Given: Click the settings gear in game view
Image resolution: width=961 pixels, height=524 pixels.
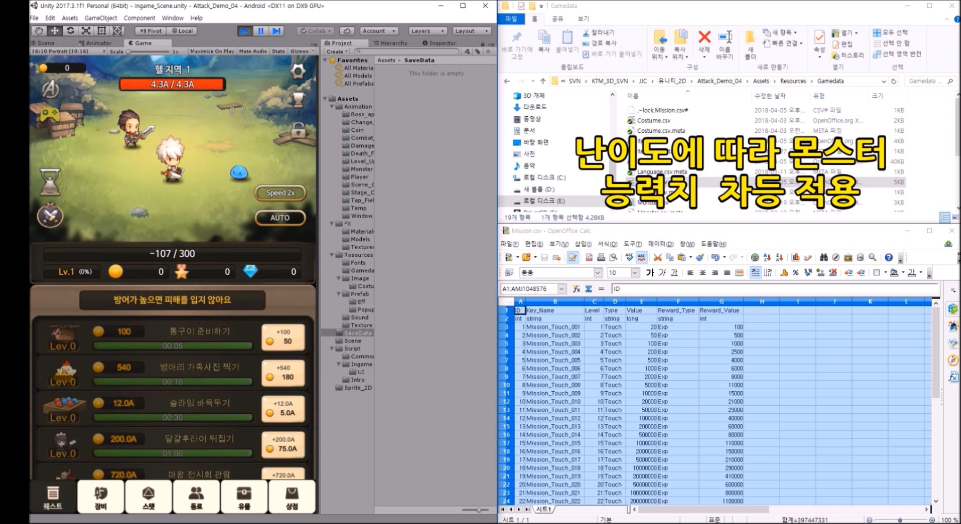Looking at the screenshot, I should (x=298, y=71).
